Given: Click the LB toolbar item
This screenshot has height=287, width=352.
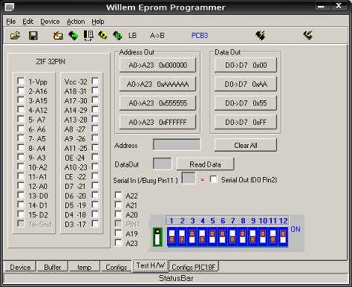Looking at the screenshot, I should [x=132, y=36].
